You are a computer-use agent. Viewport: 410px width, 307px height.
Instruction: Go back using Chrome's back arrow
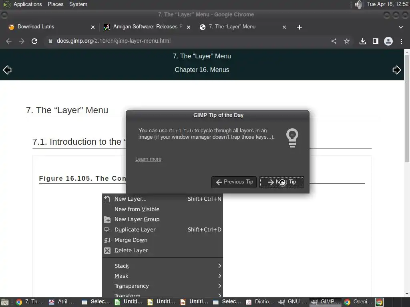9,41
